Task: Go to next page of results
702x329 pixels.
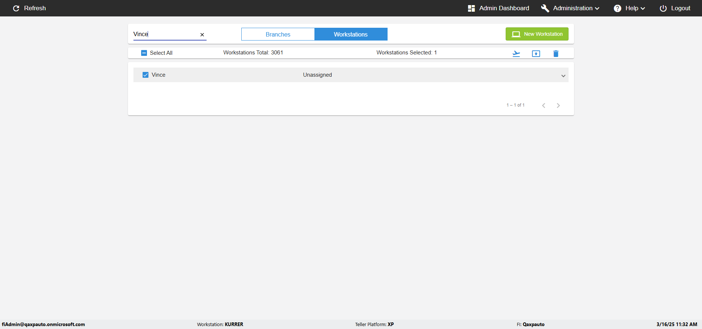Action: coord(558,106)
